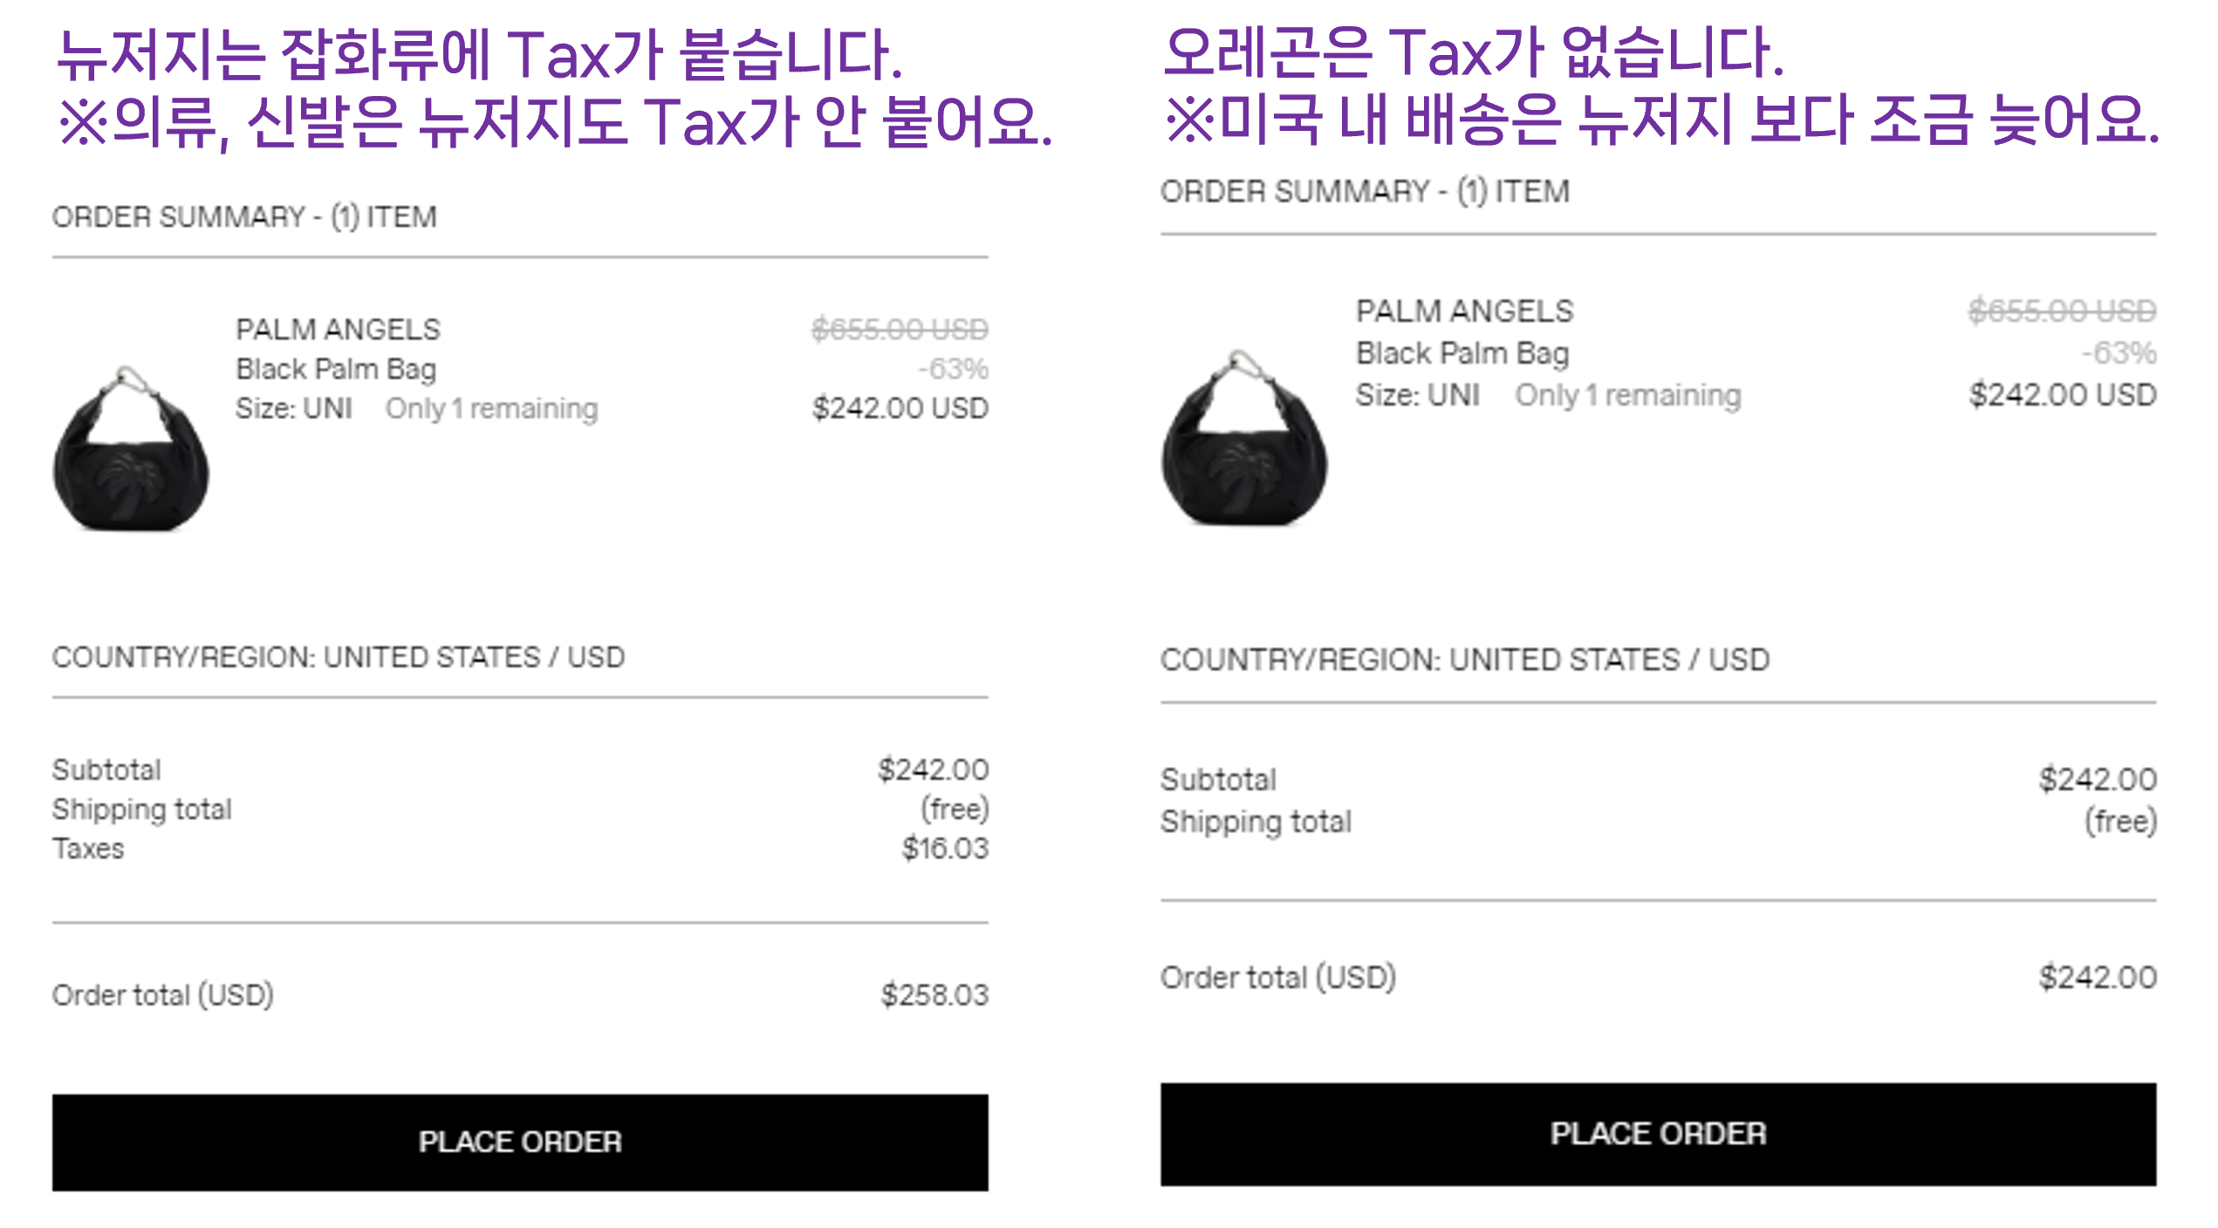
Task: Click Black Palm Bag name in tax-free order
Action: tap(1462, 353)
